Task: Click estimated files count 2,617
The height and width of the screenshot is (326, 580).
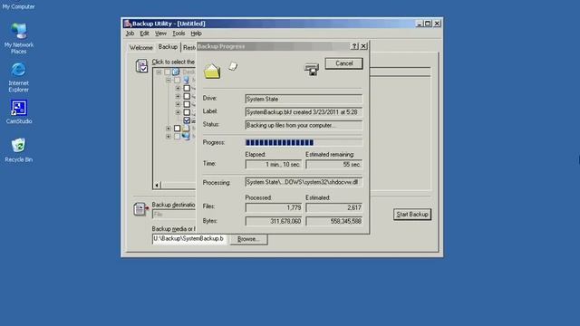Action: (x=334, y=207)
